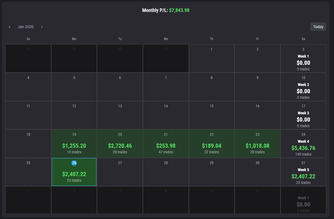Select Week 1 summary on day 3
Screen dimensions: 334x219
[303, 58]
